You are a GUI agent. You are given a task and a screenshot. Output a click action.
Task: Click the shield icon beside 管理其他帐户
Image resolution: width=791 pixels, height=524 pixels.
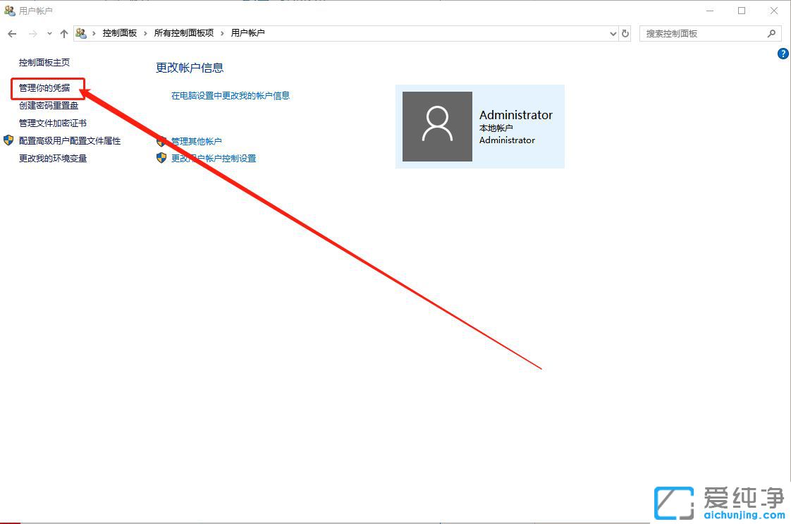click(161, 141)
